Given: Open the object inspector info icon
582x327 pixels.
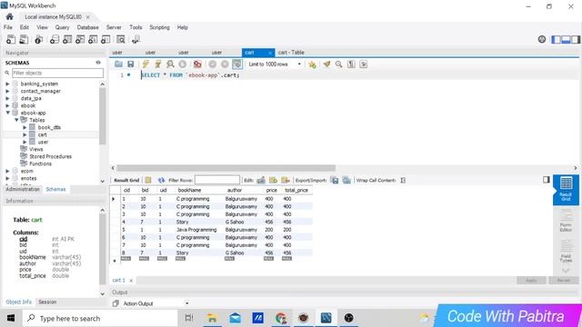Looking at the screenshot, I should click(38, 39).
